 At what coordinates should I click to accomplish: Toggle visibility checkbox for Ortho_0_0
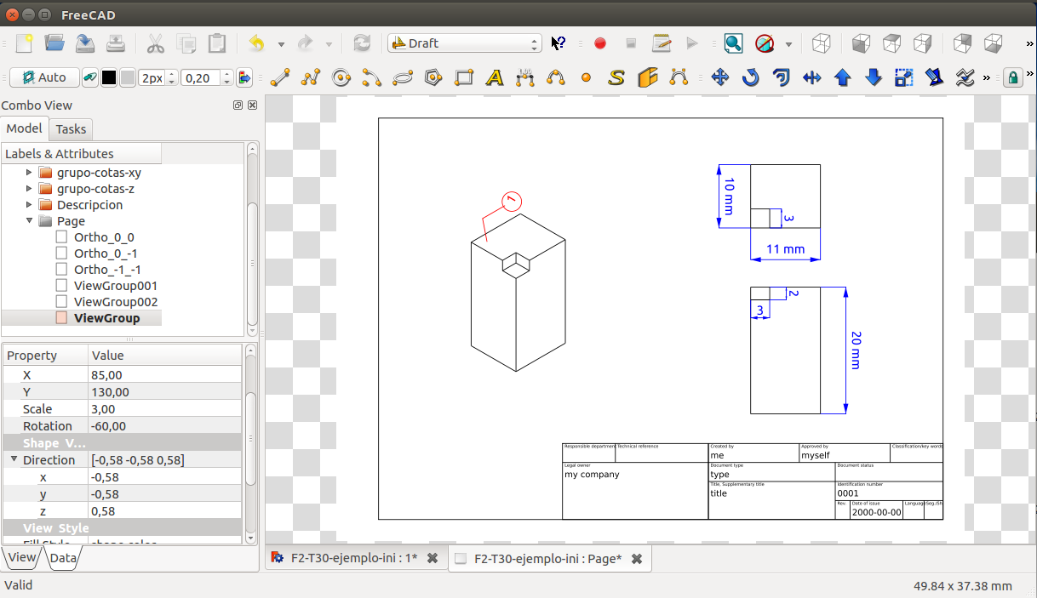click(x=61, y=237)
